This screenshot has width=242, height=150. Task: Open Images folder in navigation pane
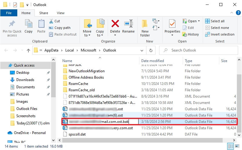(x=22, y=102)
